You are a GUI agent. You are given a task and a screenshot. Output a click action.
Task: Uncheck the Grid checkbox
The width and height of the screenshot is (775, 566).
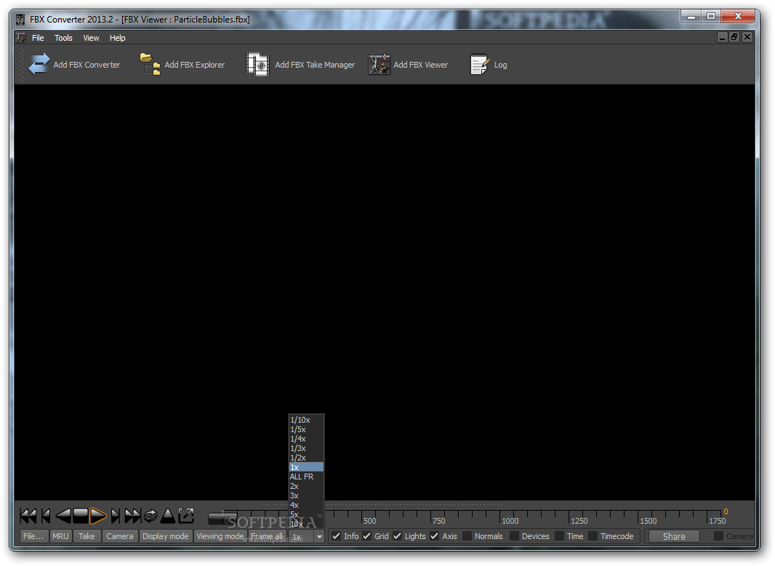pos(366,536)
